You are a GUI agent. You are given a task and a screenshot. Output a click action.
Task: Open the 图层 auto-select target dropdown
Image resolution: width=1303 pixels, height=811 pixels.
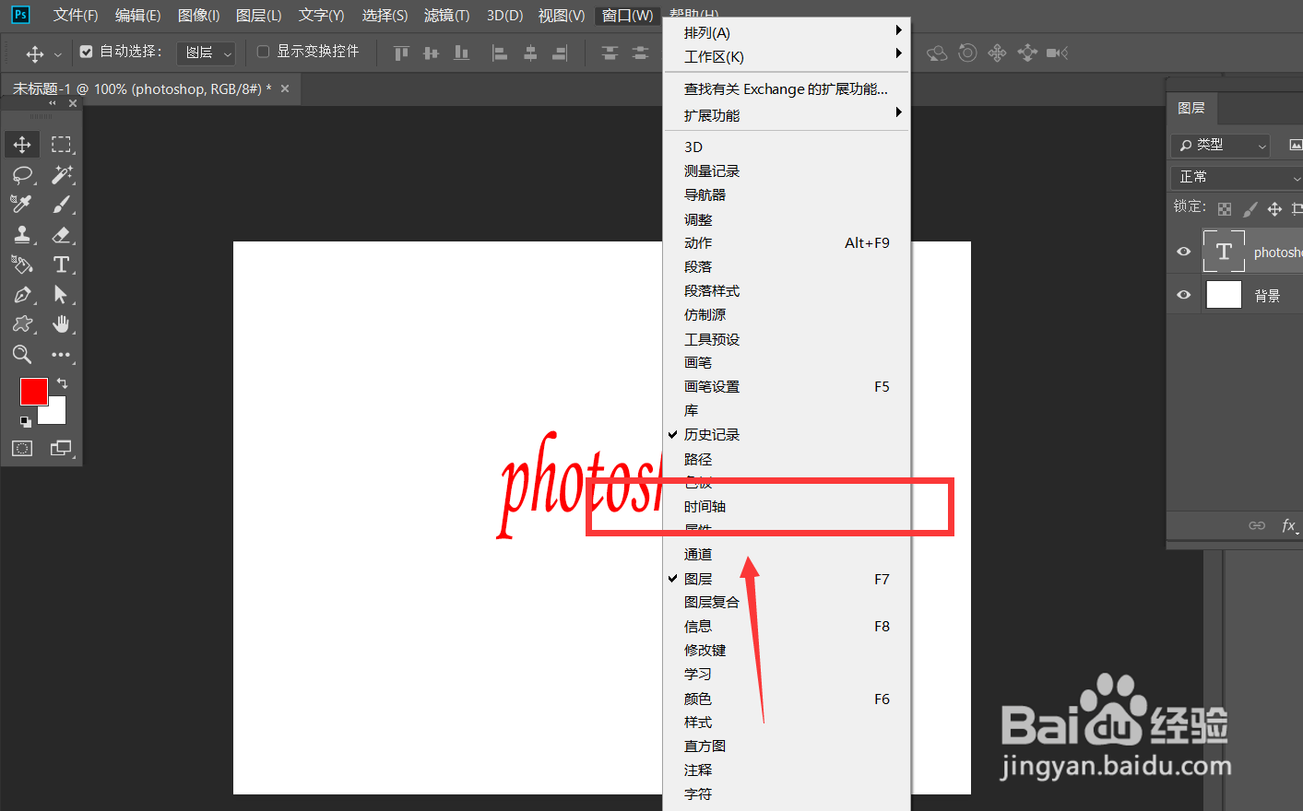[207, 53]
